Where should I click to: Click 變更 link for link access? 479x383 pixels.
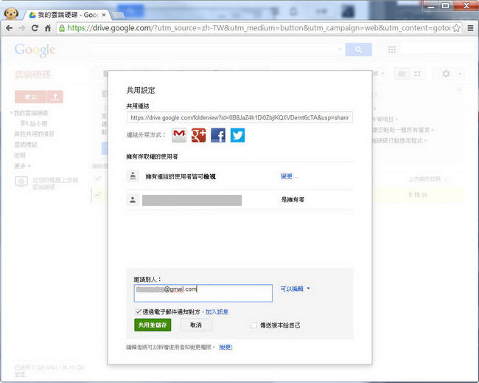289,176
